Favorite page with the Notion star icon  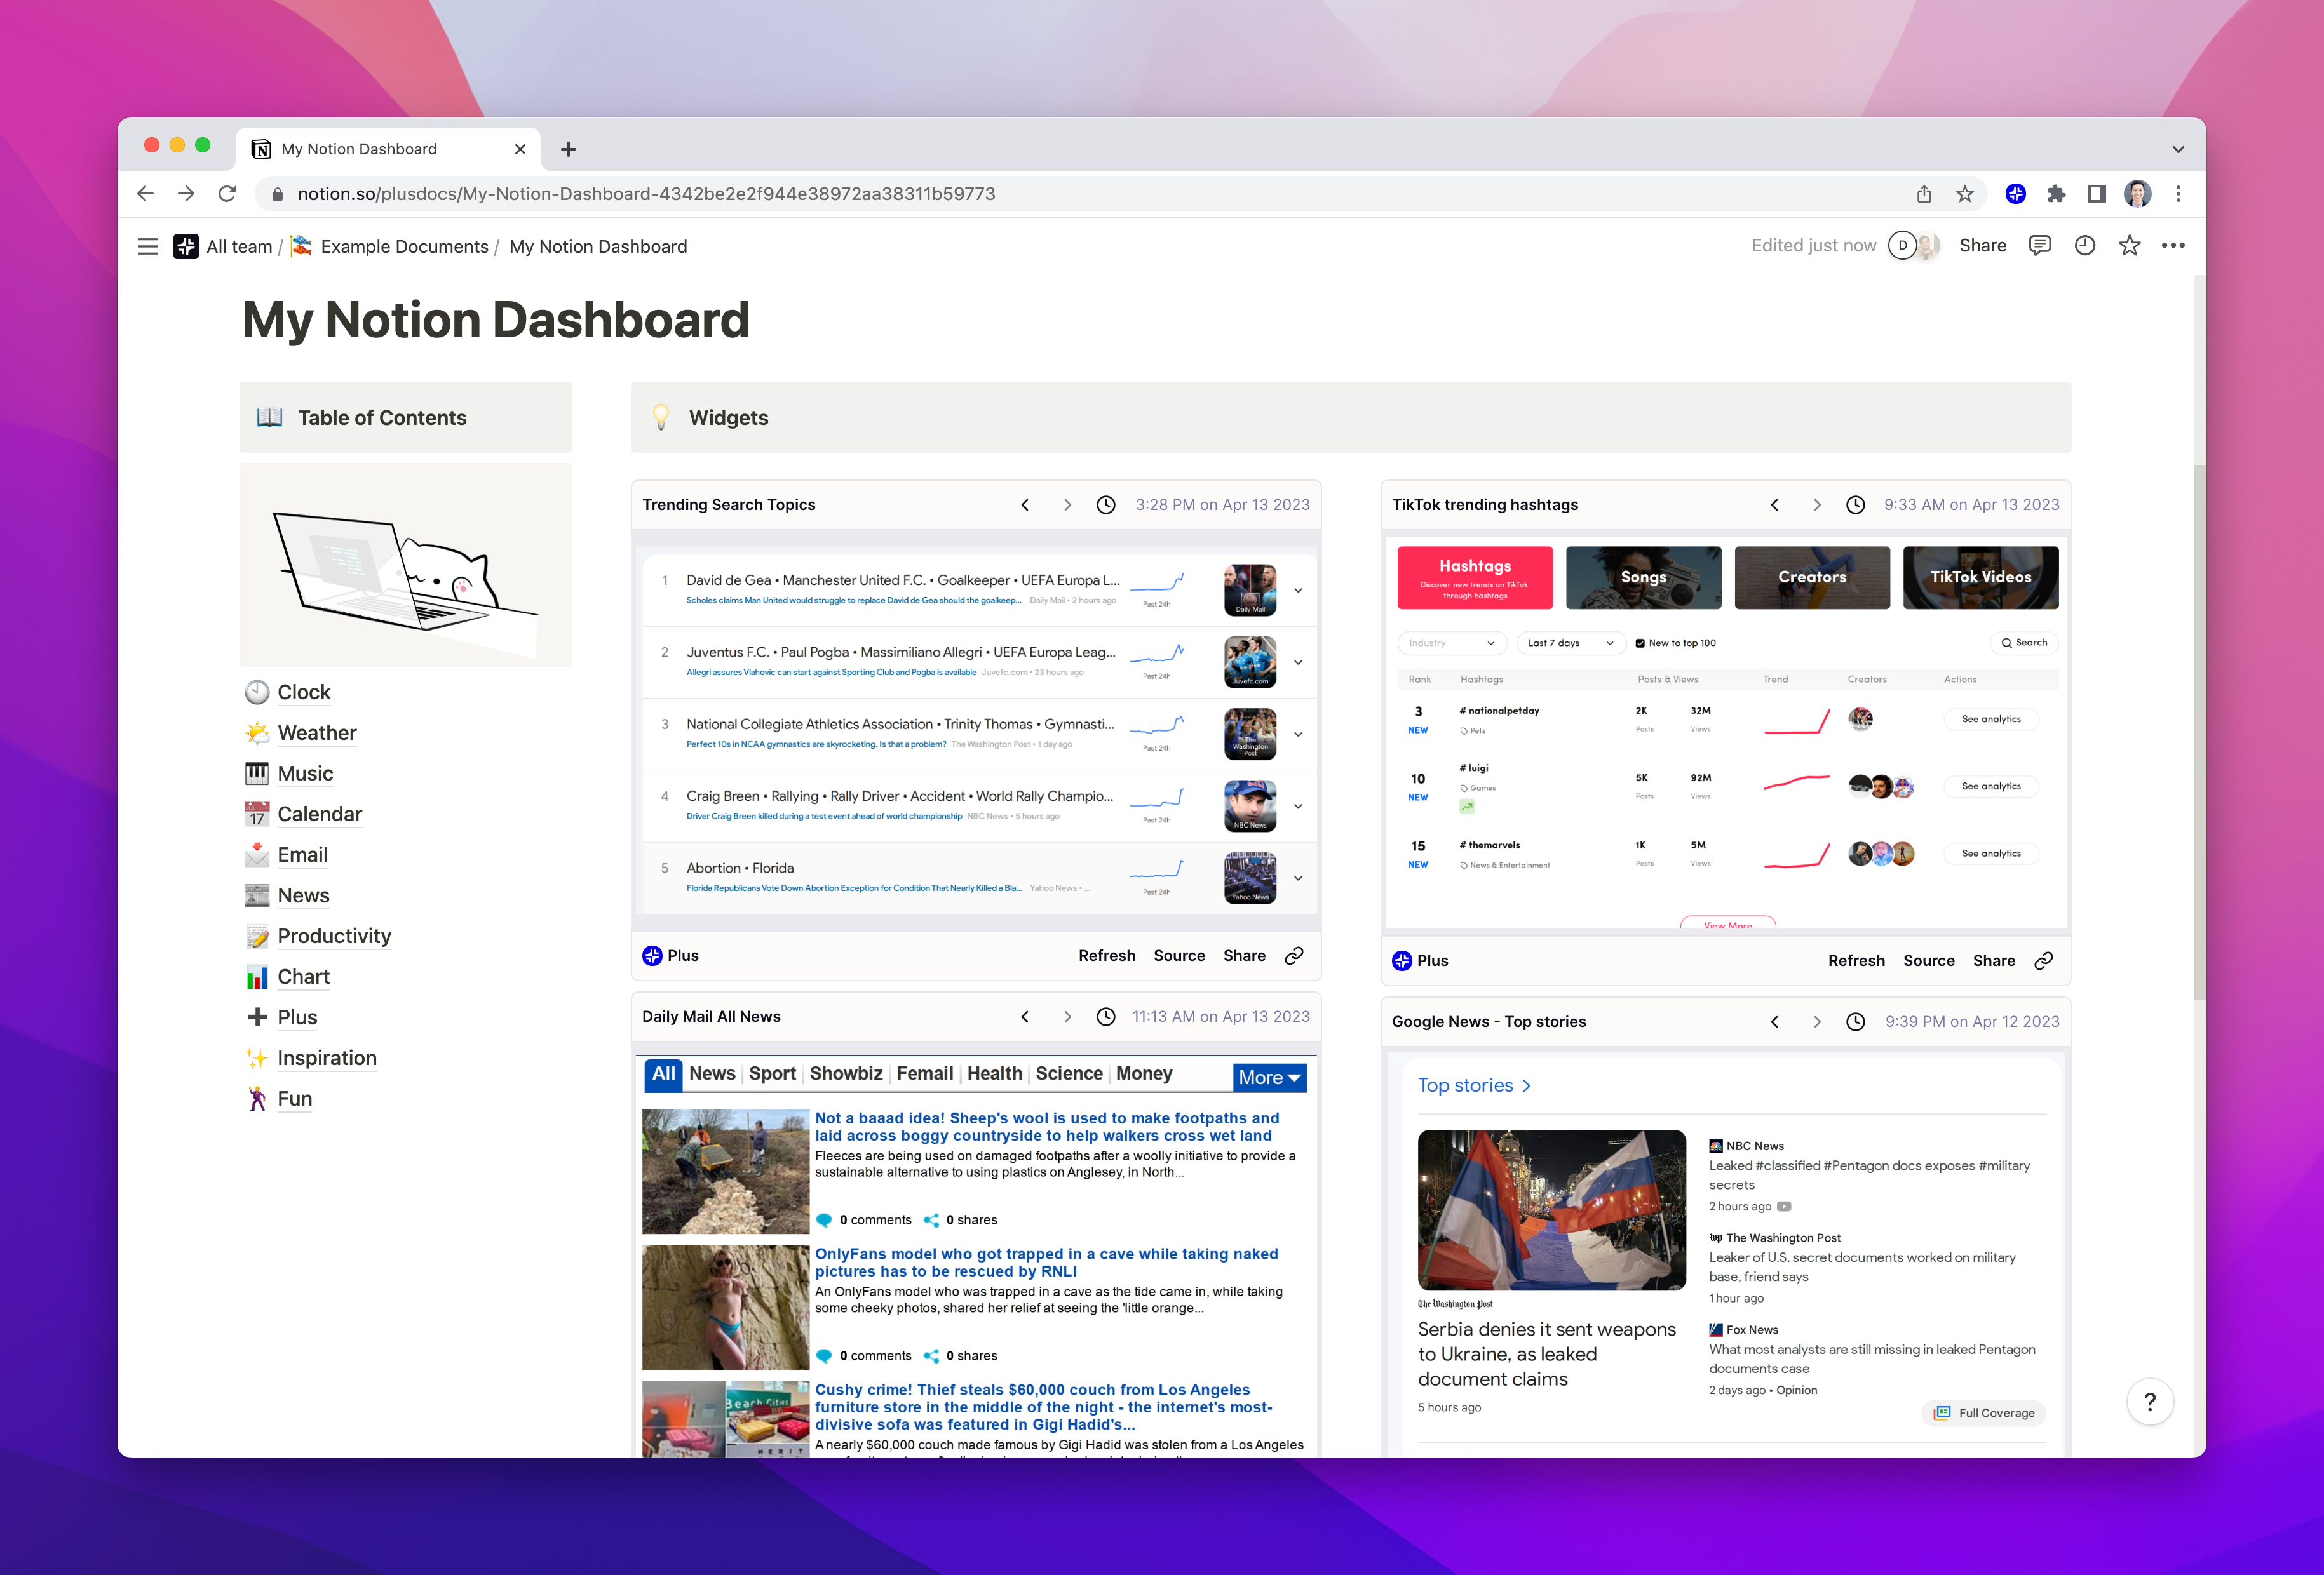pyautogui.click(x=2129, y=246)
